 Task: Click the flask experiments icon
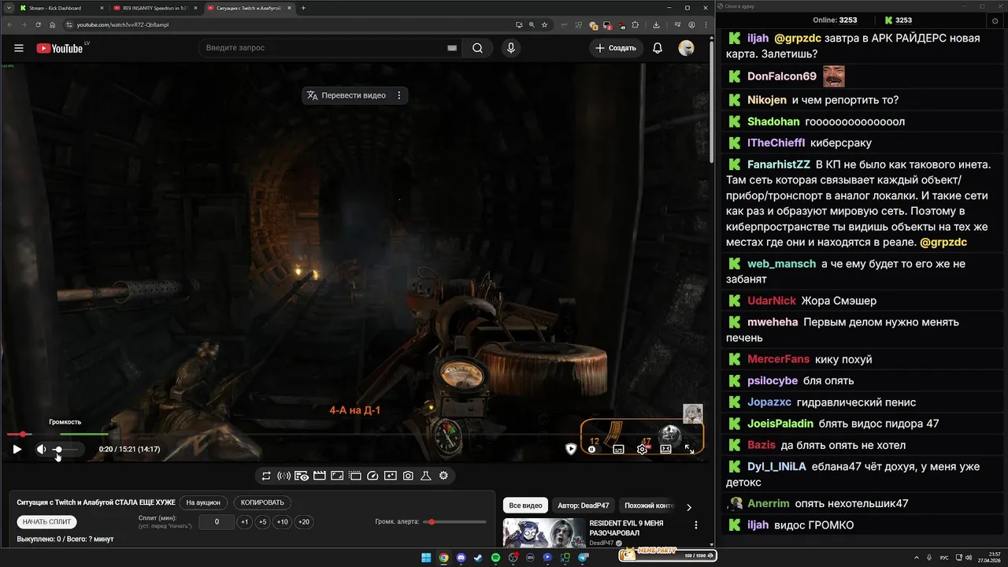425,476
